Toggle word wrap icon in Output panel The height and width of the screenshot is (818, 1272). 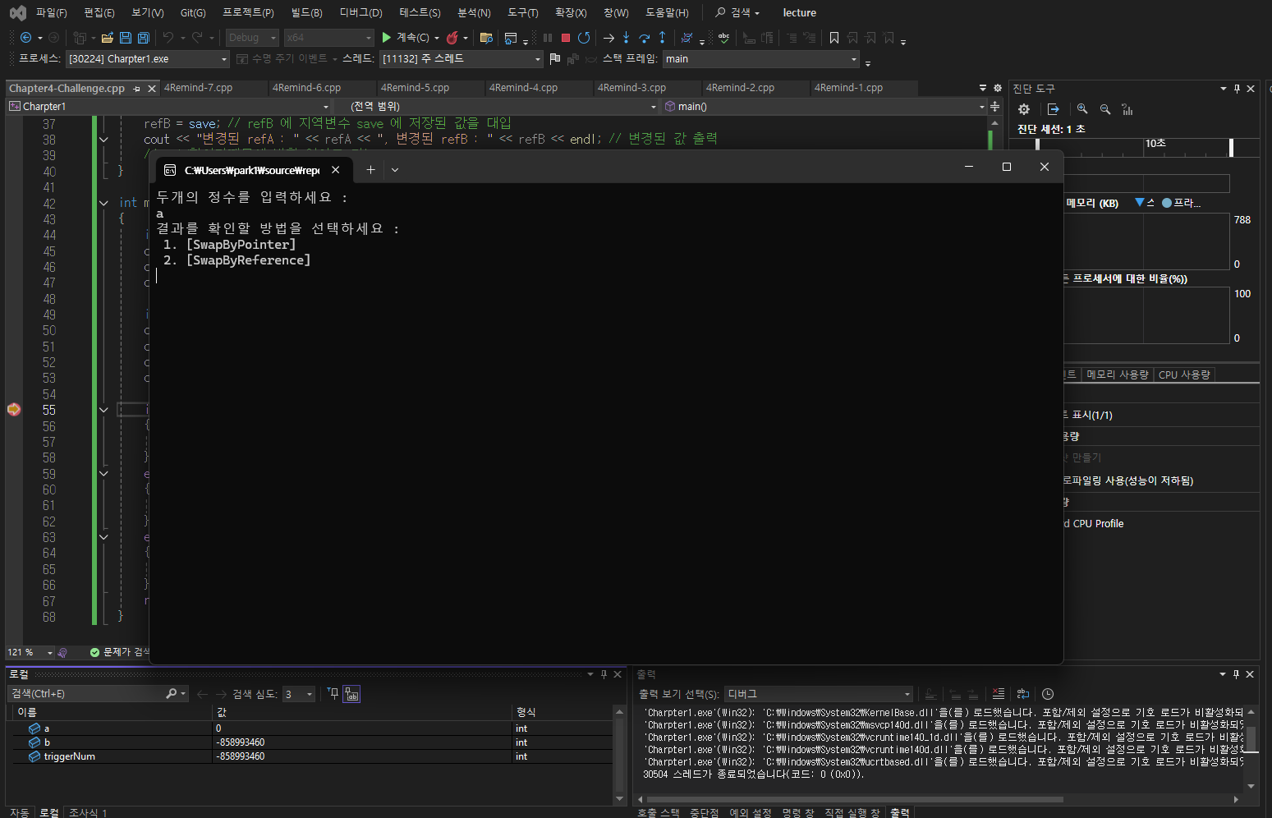point(1023,694)
